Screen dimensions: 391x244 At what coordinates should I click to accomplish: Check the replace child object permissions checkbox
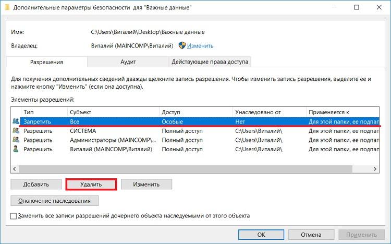tap(14, 216)
